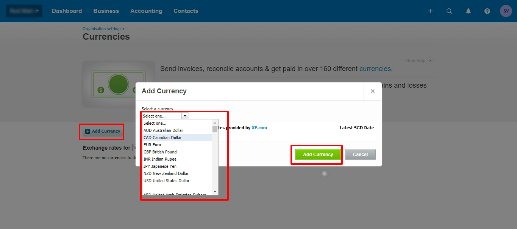Screen dimensions: 517x229
Task: Cancel the Add Currency dialog
Action: [360, 155]
